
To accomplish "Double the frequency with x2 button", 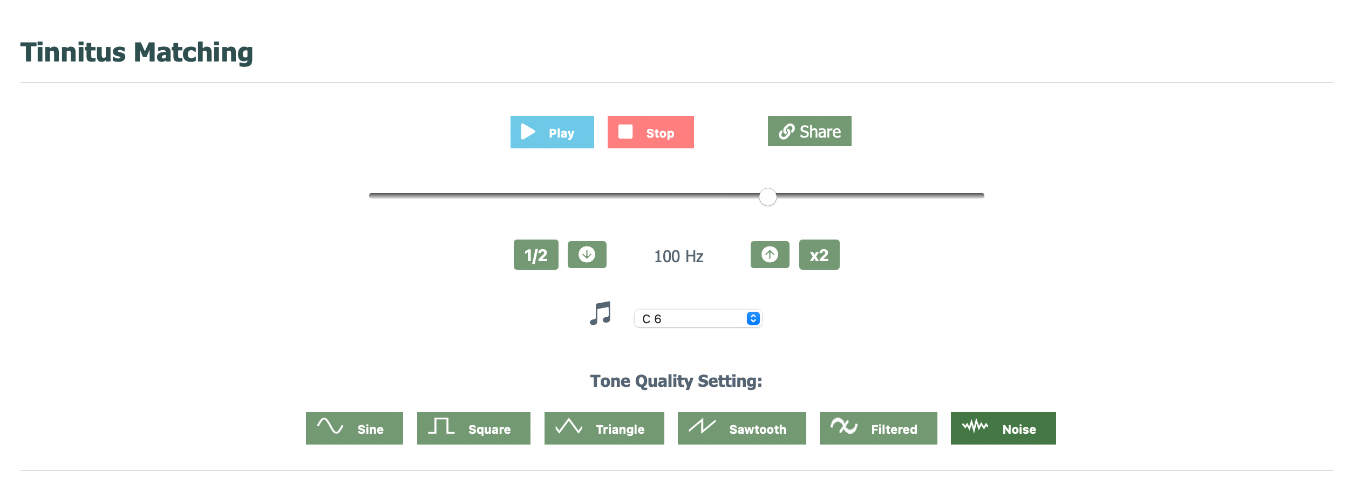I will 819,255.
